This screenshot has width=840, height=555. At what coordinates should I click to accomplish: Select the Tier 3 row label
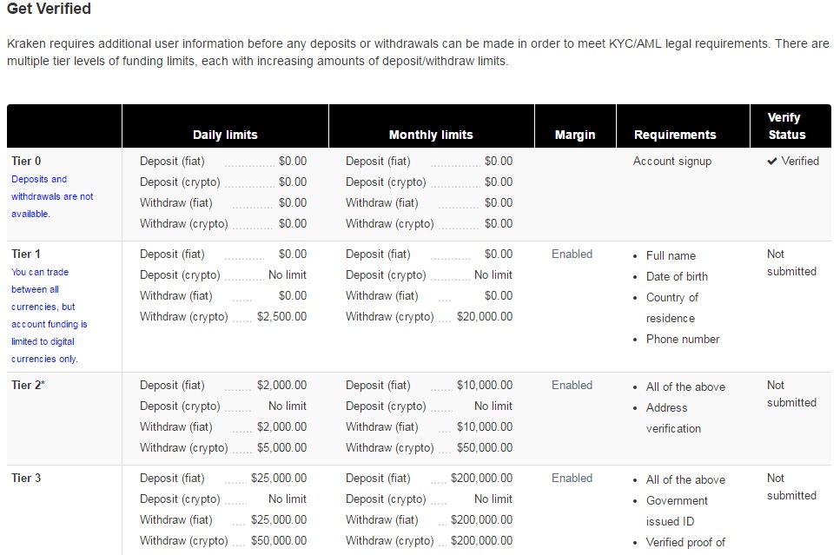point(26,479)
